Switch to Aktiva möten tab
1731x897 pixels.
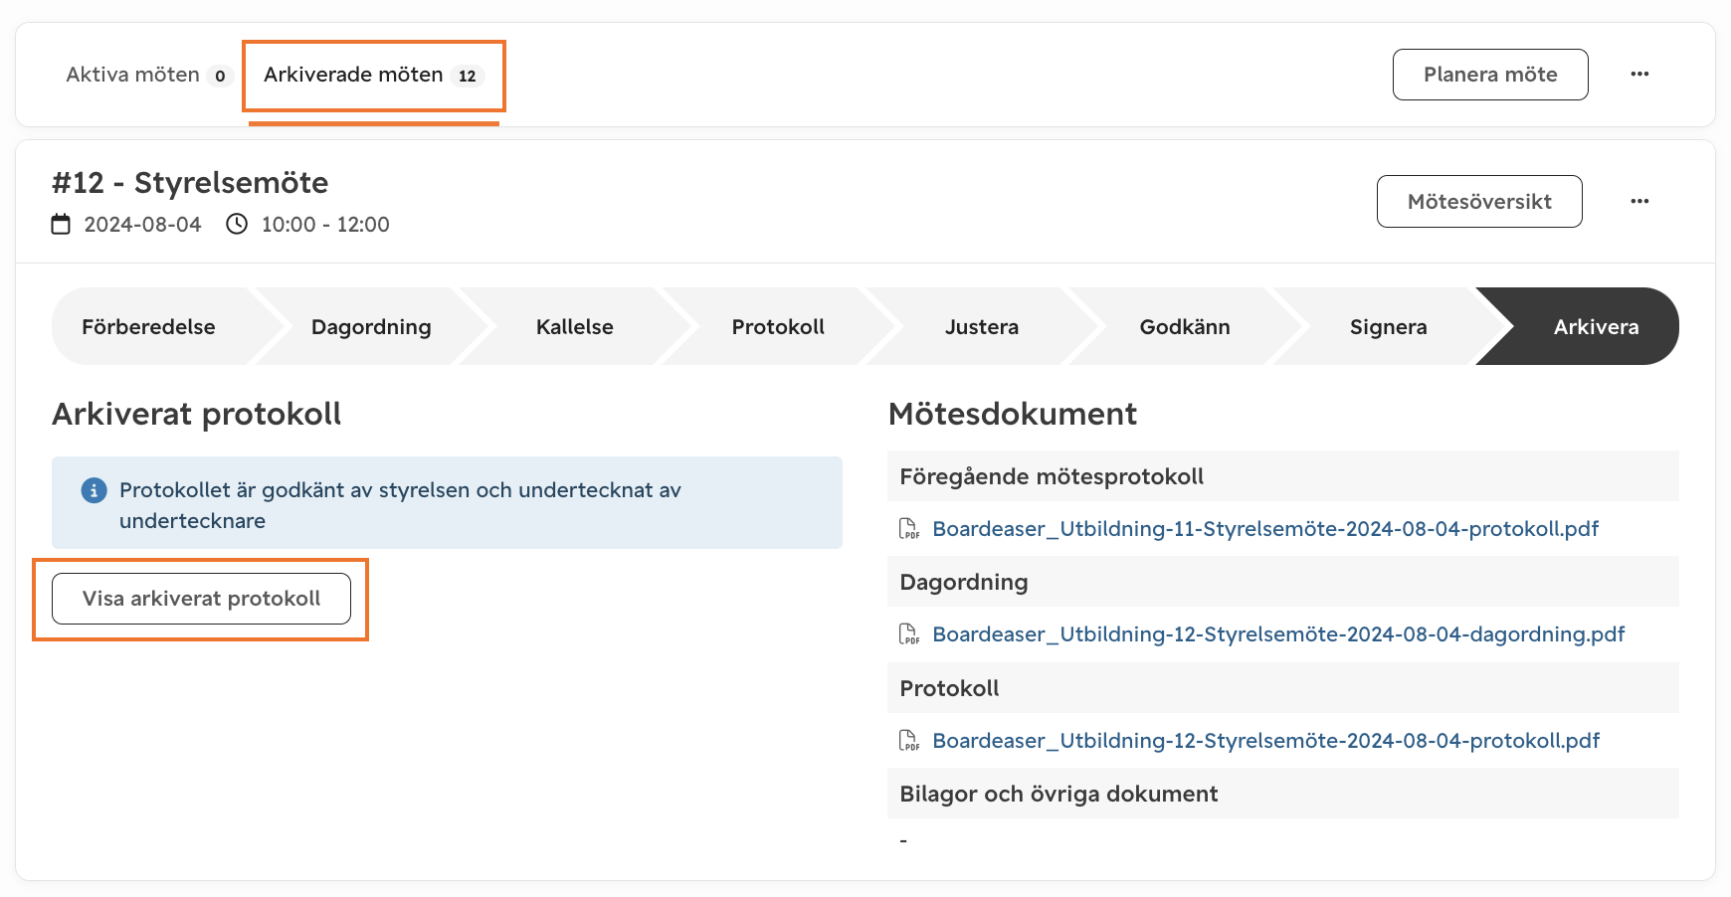[x=148, y=75]
